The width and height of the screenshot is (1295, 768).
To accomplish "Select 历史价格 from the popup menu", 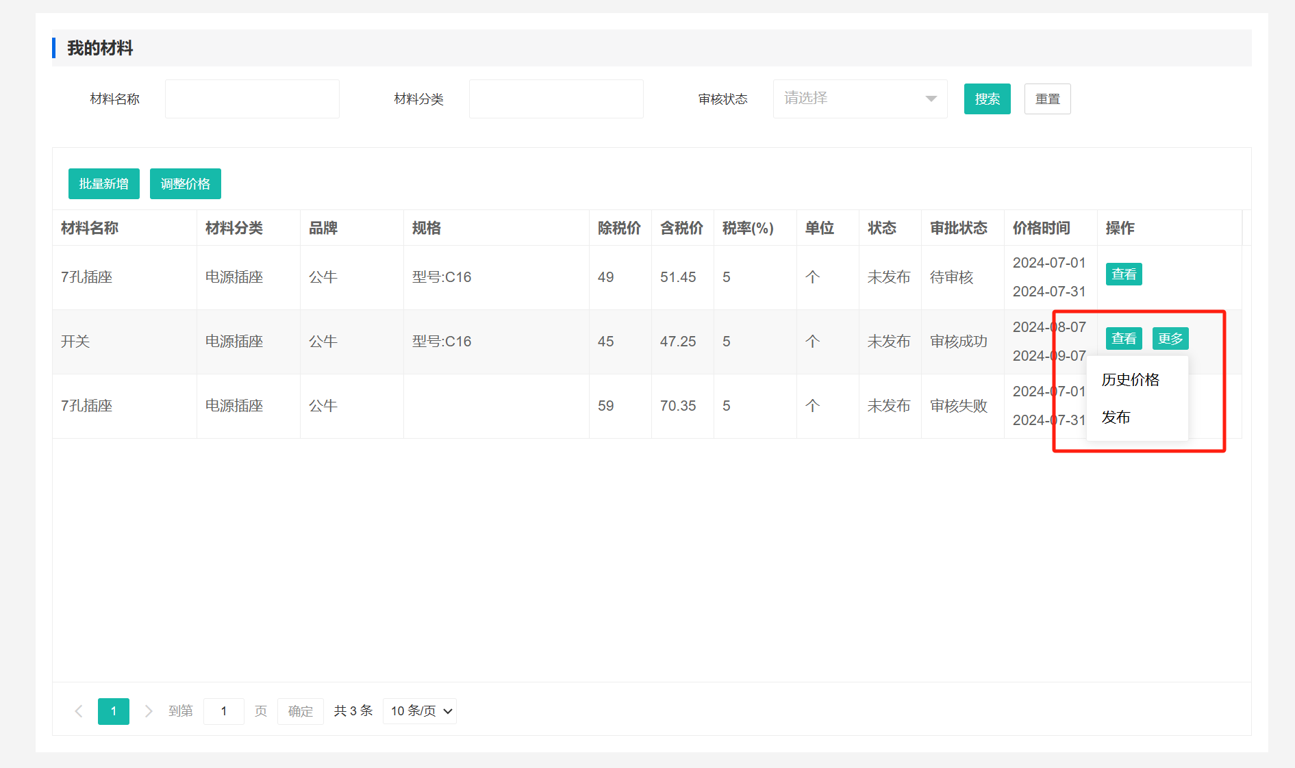I will click(x=1130, y=380).
